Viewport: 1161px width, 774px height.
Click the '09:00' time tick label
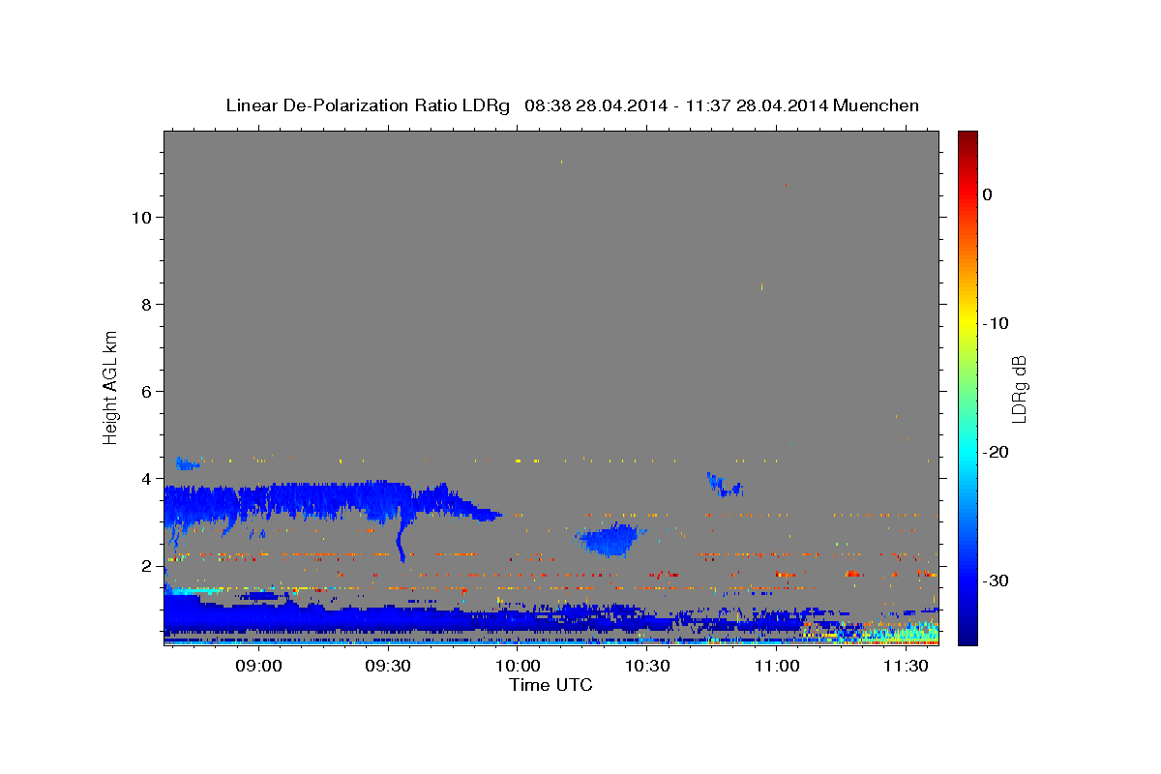pos(259,667)
